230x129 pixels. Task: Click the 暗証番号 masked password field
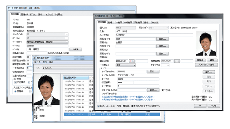point(126,82)
